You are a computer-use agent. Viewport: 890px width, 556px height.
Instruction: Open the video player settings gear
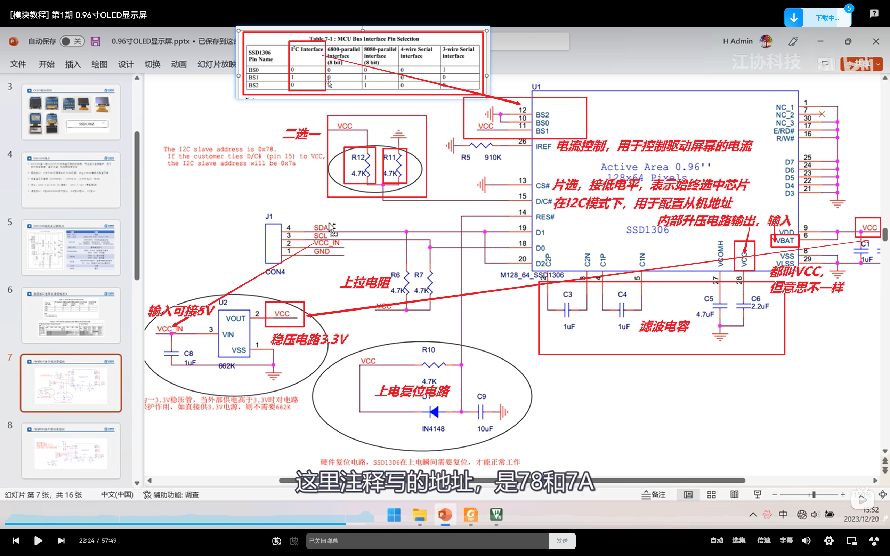pos(828,541)
